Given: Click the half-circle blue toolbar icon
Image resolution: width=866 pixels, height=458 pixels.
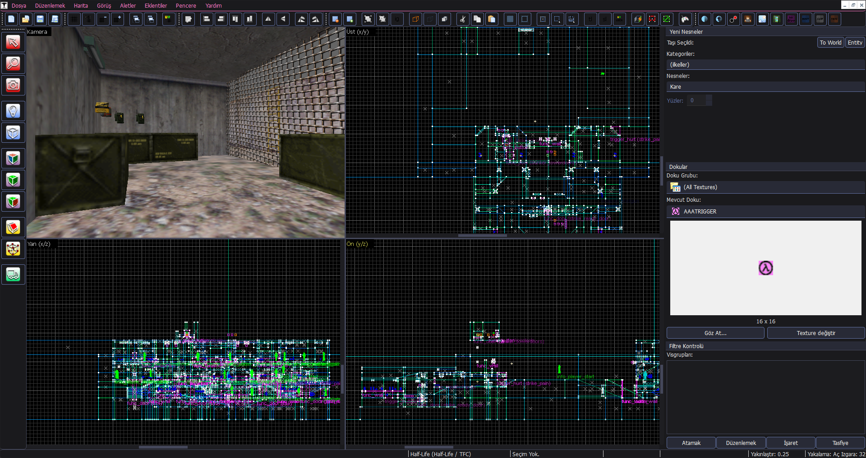Looking at the screenshot, I should [x=705, y=19].
